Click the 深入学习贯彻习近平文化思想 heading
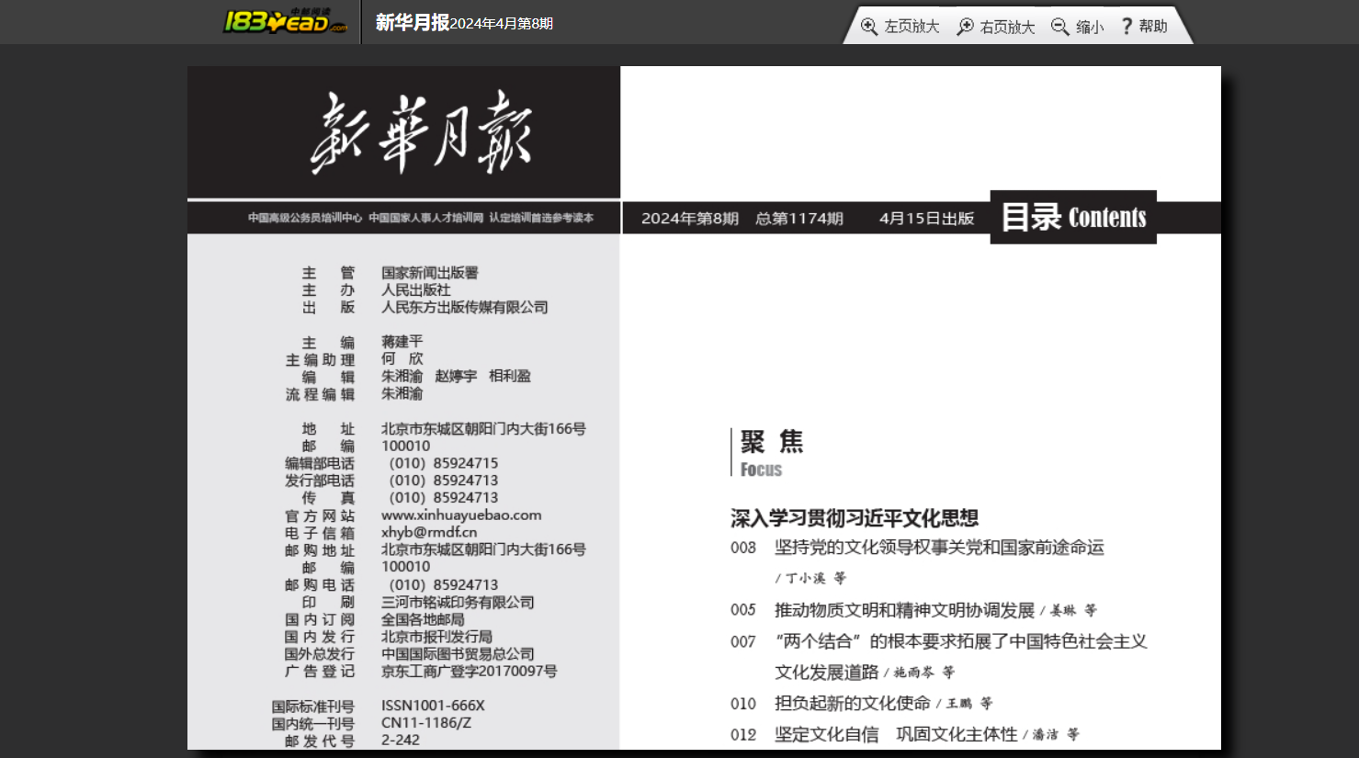1359x758 pixels. 855,518
